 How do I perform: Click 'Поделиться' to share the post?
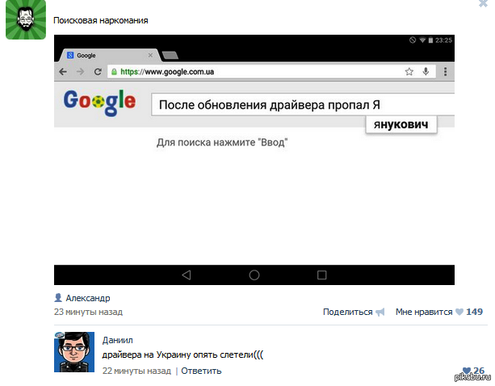tap(347, 312)
